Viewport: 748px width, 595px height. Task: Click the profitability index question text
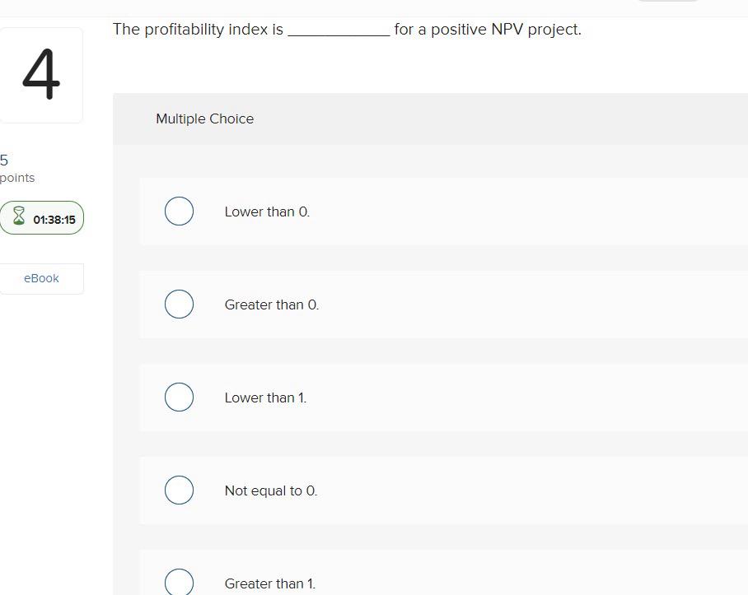point(198,29)
